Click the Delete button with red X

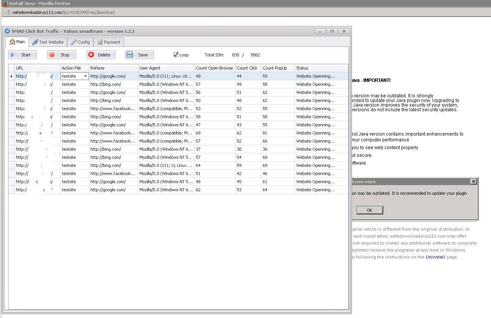coord(101,55)
